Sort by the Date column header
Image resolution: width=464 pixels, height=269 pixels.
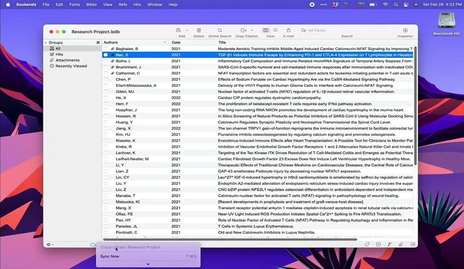pyautogui.click(x=193, y=42)
